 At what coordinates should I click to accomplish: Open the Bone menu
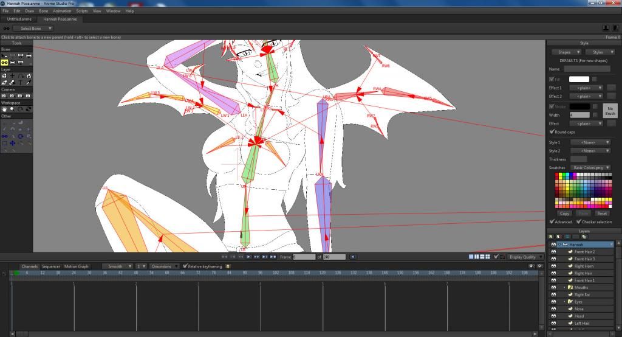(x=43, y=11)
